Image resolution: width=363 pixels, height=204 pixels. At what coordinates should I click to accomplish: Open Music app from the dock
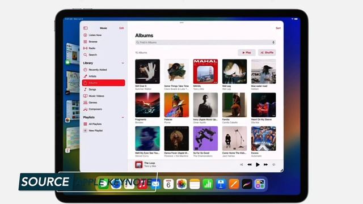pos(142,184)
